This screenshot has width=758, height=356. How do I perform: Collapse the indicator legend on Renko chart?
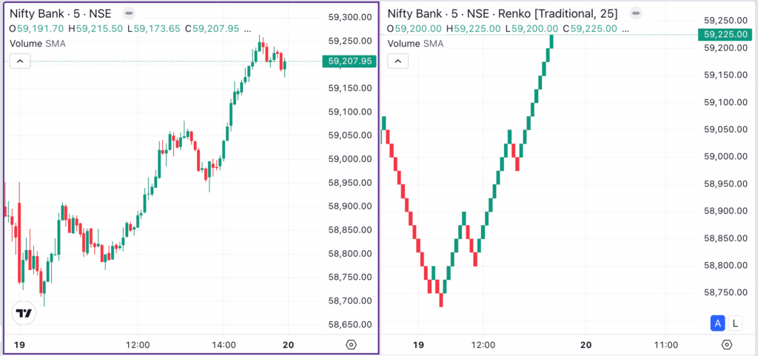coord(398,61)
